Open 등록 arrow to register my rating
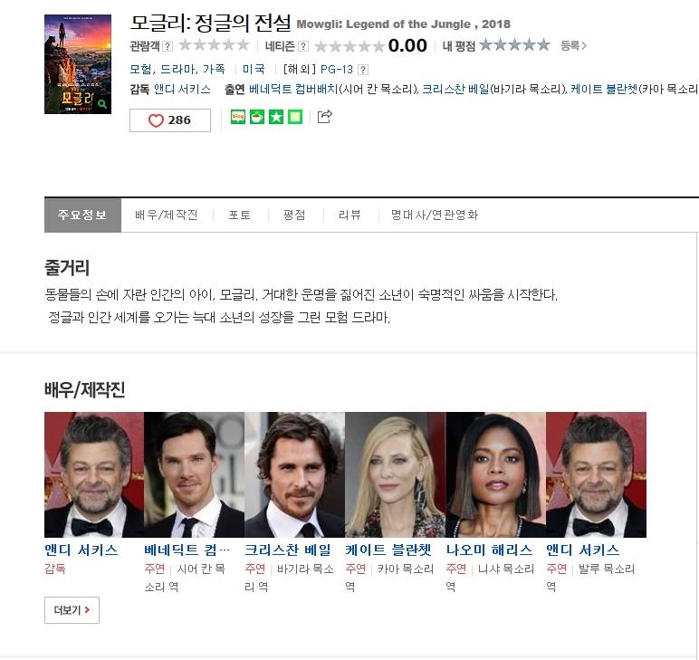Screen dimensions: 699x660 574,46
